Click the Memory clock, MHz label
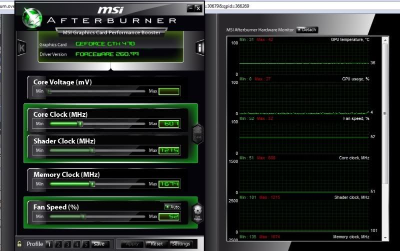 point(351,237)
